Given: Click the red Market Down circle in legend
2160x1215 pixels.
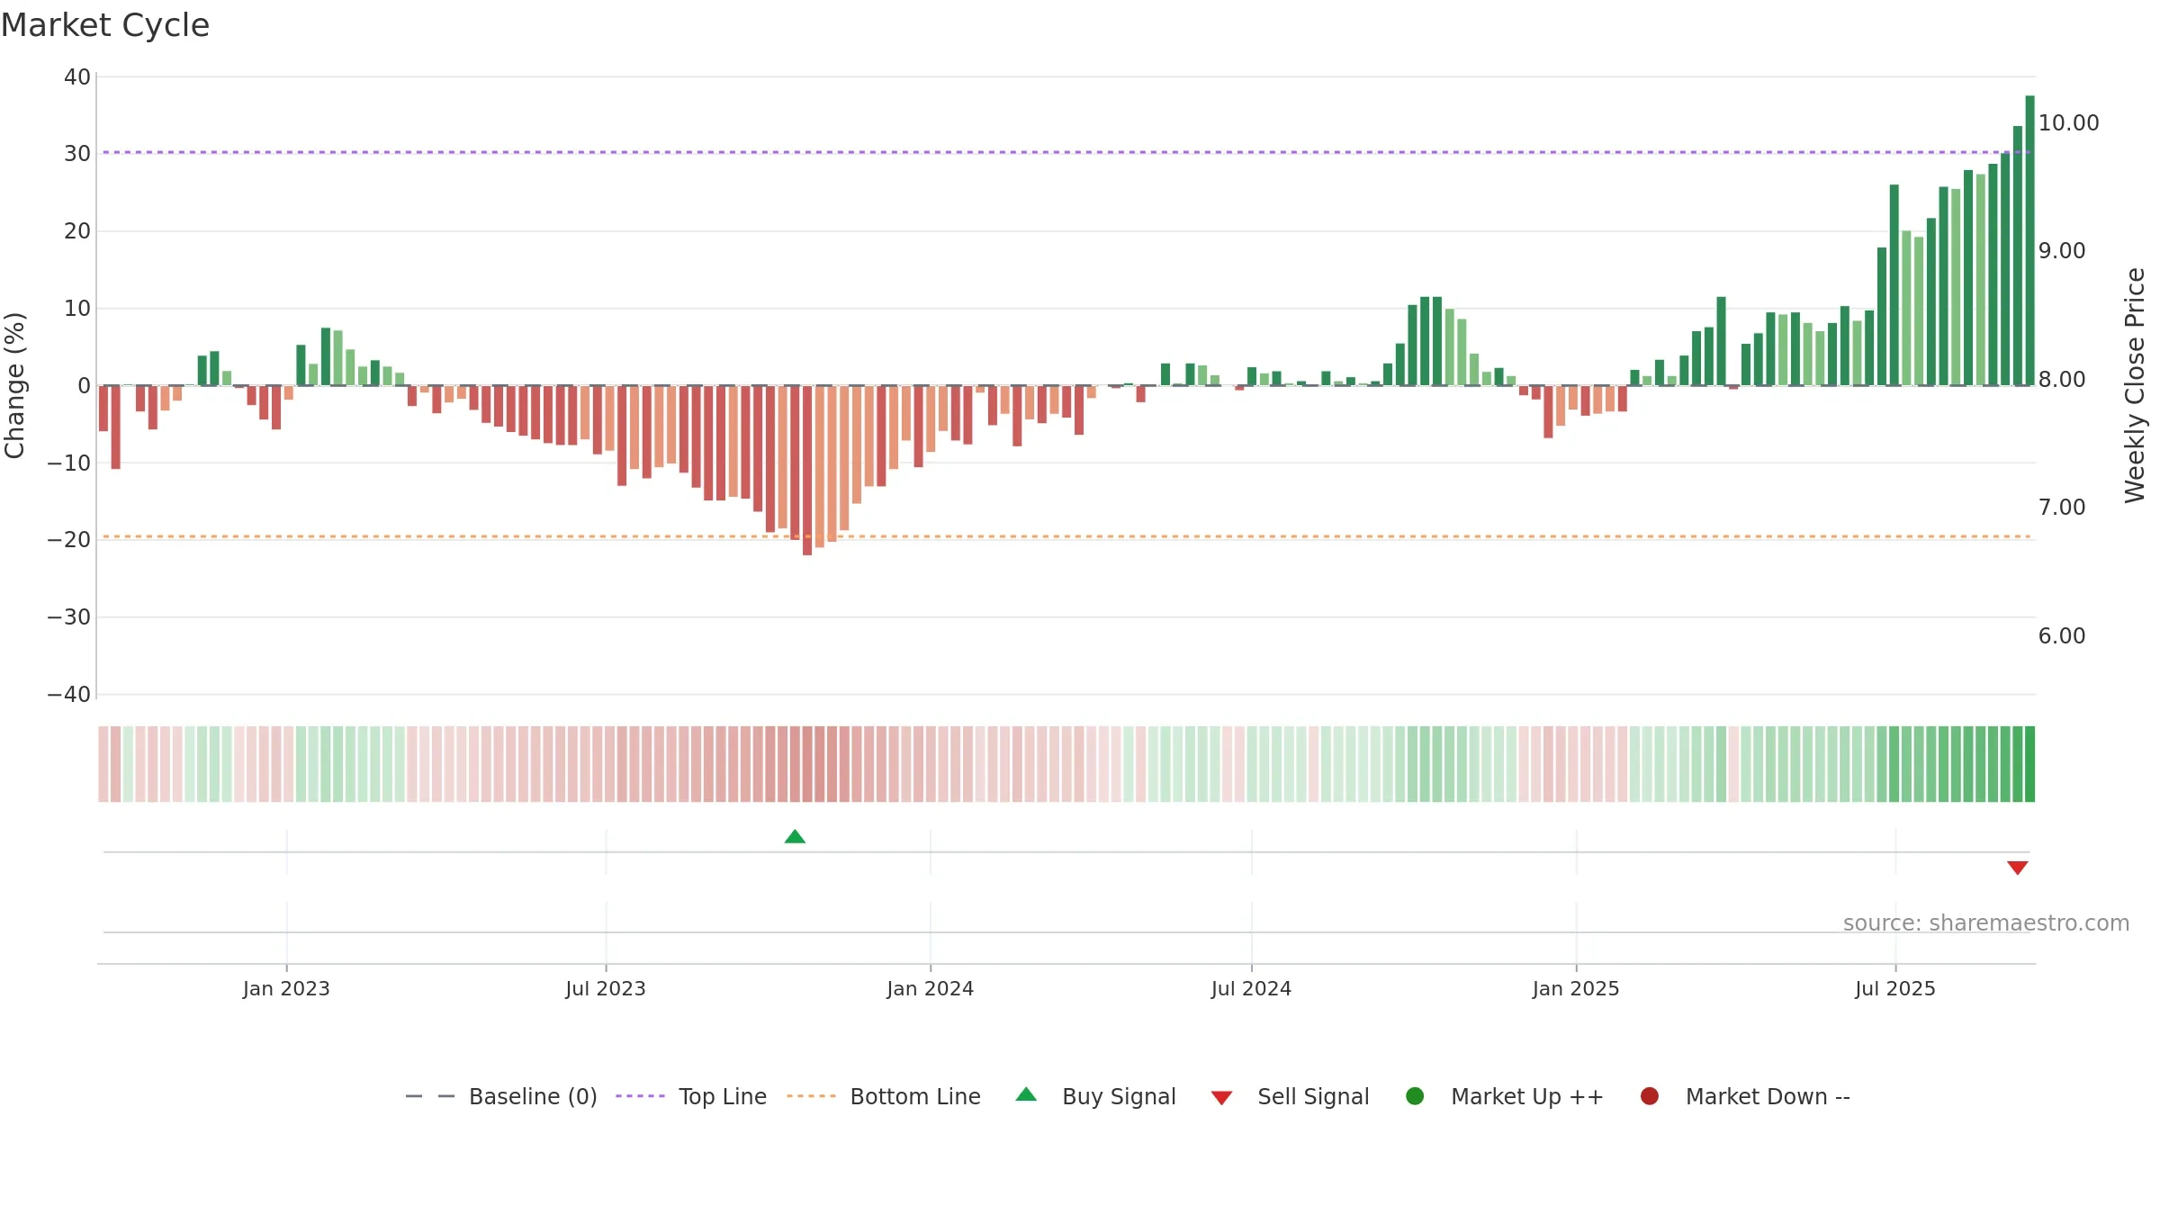Looking at the screenshot, I should point(1650,1096).
